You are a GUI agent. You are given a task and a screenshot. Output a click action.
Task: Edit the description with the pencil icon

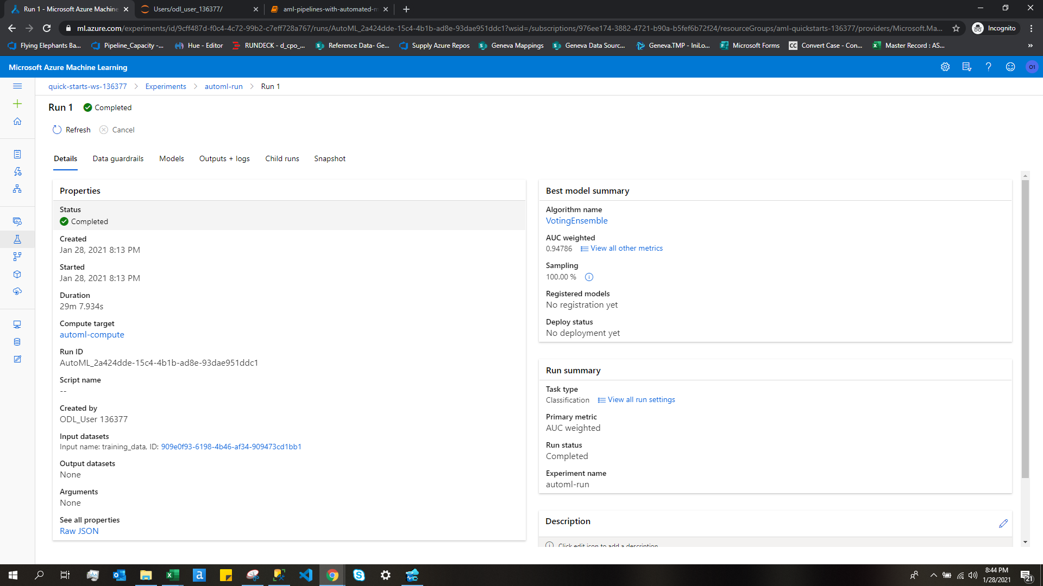[x=1003, y=523]
